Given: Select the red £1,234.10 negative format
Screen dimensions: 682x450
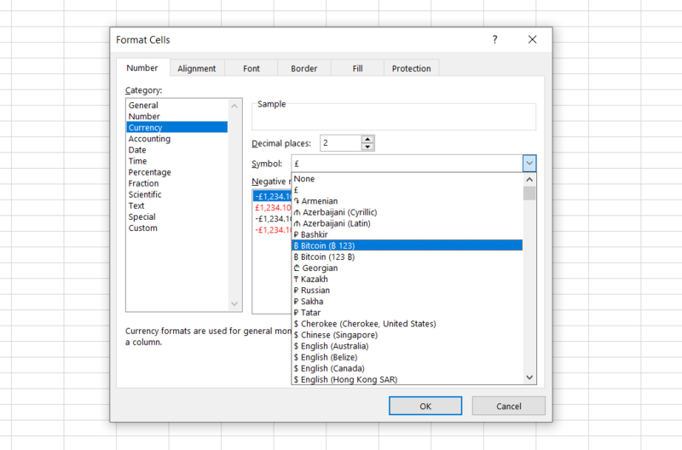Looking at the screenshot, I should 272,208.
